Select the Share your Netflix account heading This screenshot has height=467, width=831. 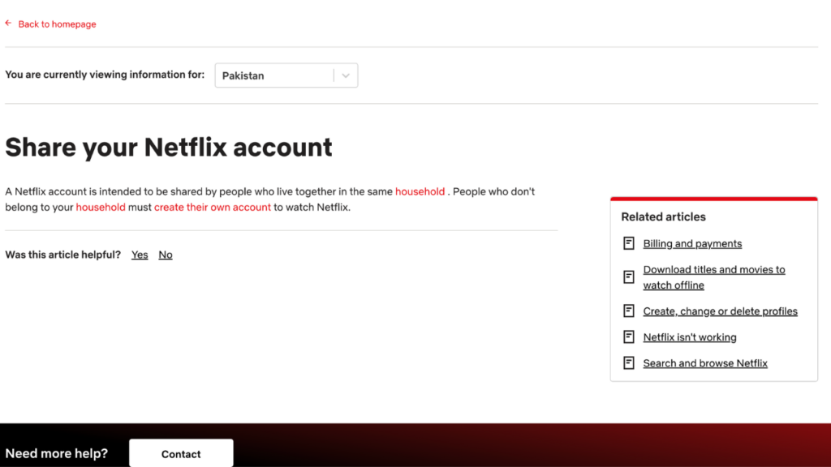coord(169,148)
